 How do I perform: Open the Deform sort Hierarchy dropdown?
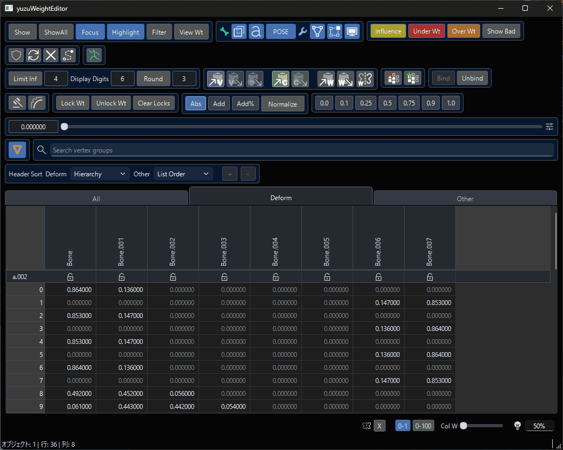tap(101, 174)
